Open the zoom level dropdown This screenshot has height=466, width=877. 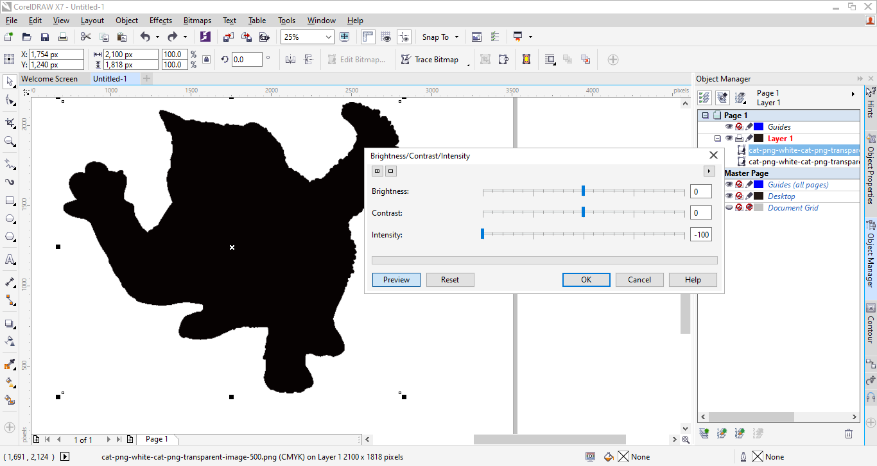[329, 37]
